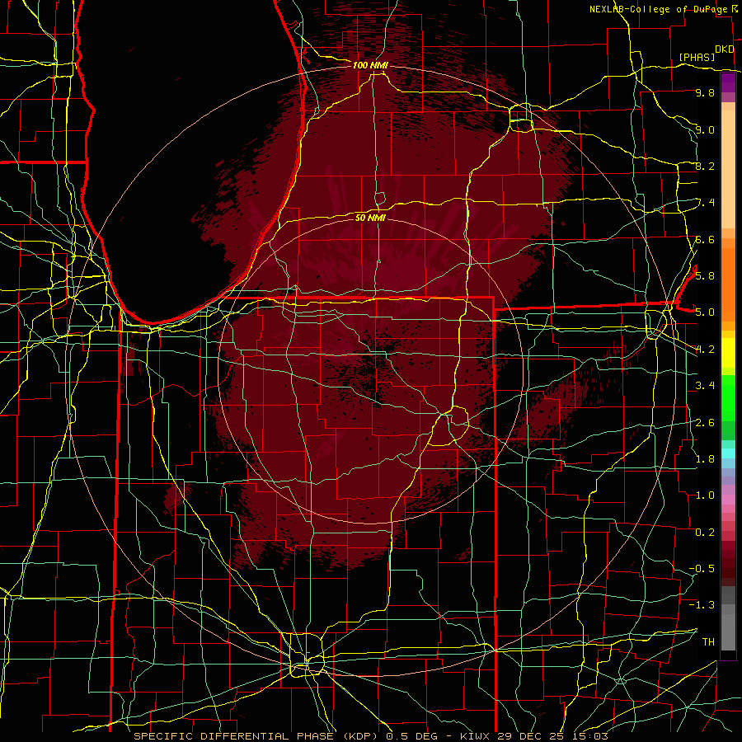The image size is (742, 742).
Task: Pick the gray swatch beside TH label
Action: coord(728,632)
